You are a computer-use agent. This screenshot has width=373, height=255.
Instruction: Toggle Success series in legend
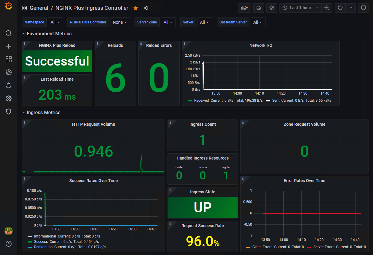click(x=41, y=242)
